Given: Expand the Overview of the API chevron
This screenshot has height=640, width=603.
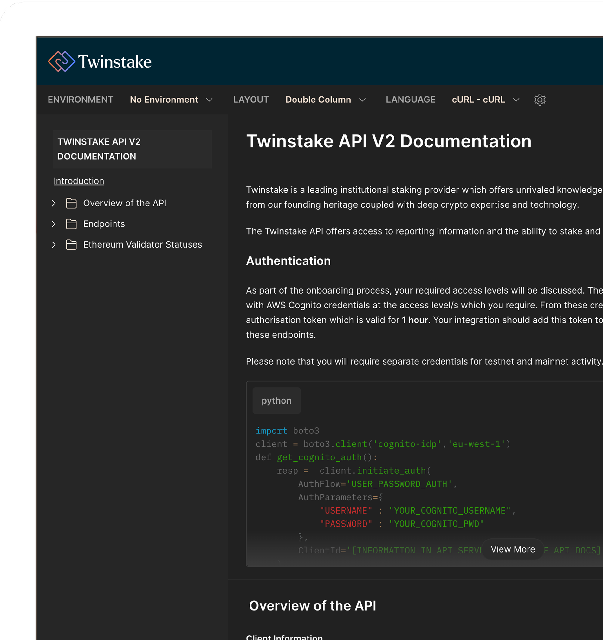Looking at the screenshot, I should [x=54, y=203].
